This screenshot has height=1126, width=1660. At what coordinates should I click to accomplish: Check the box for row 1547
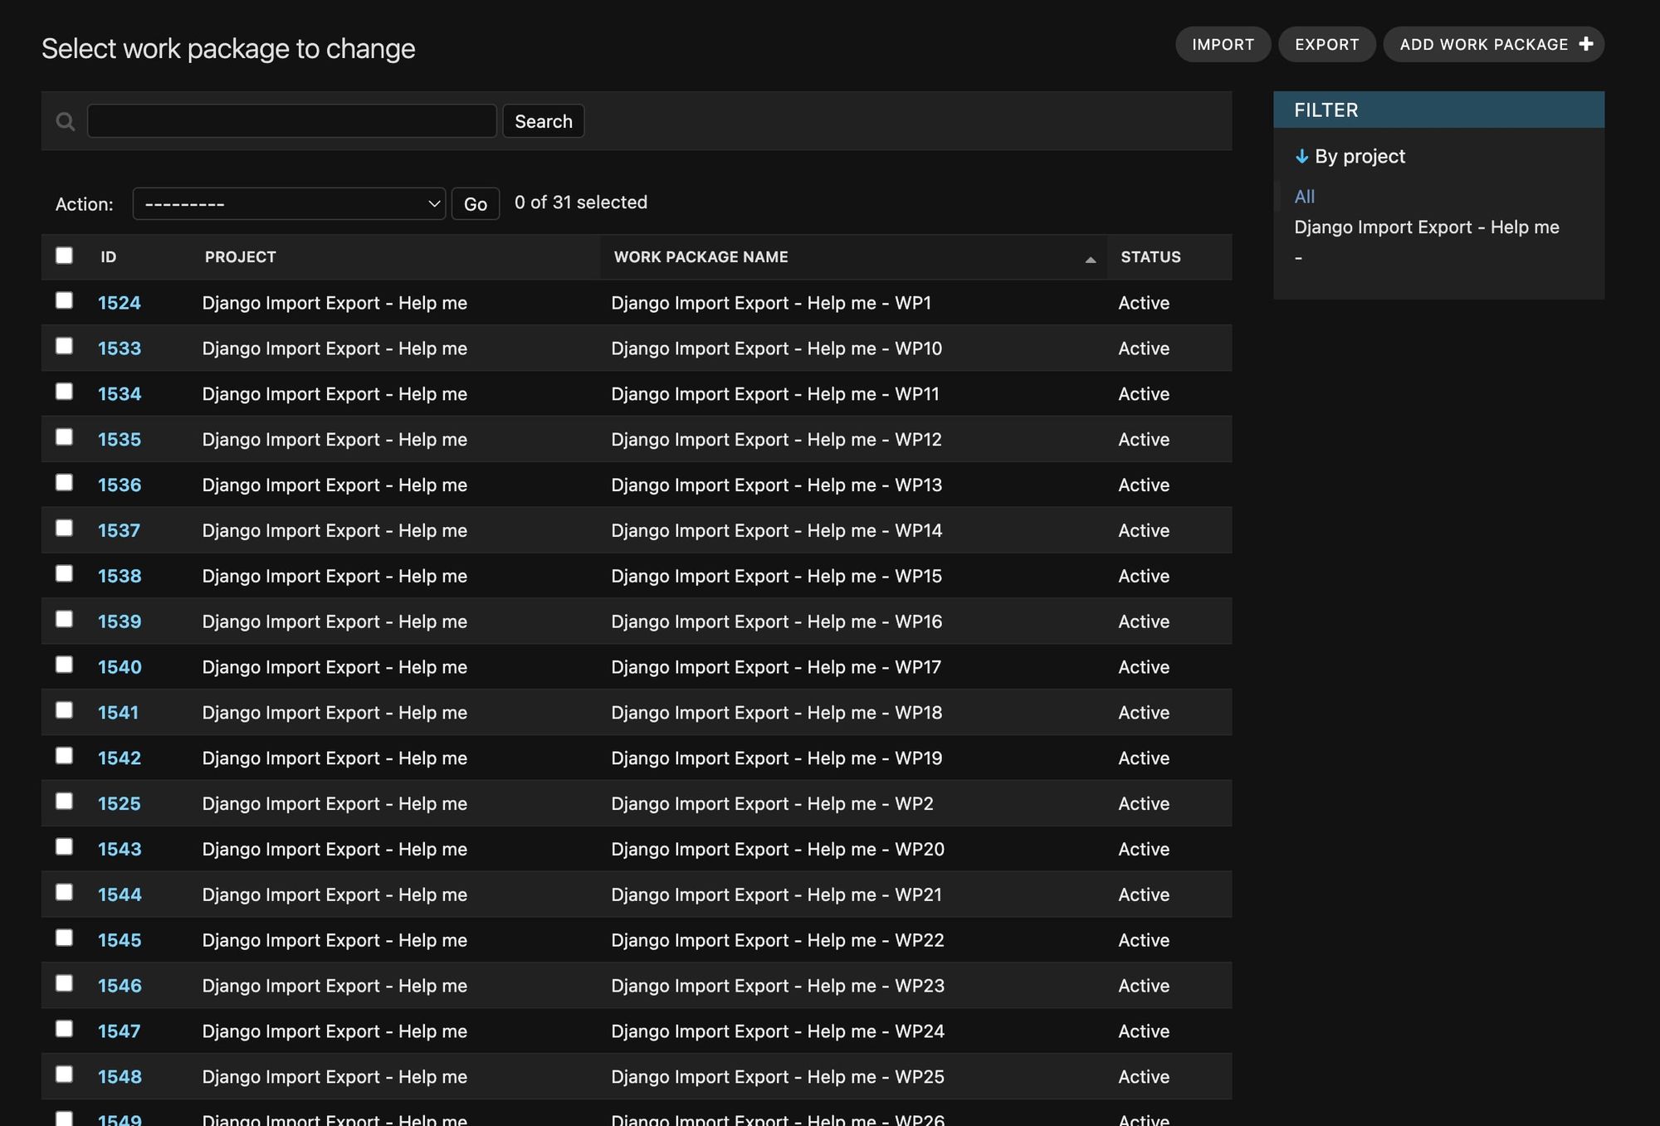[x=64, y=1029]
